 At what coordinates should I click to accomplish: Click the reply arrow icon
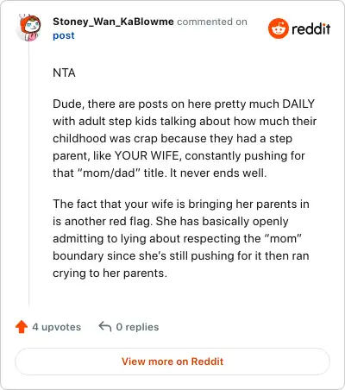[105, 327]
